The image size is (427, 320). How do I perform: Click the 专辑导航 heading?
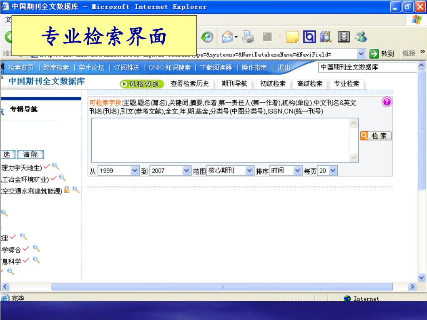click(x=24, y=109)
